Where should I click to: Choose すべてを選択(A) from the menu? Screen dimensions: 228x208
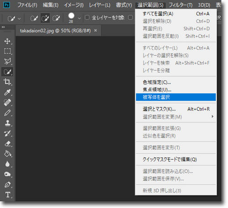tap(176, 14)
